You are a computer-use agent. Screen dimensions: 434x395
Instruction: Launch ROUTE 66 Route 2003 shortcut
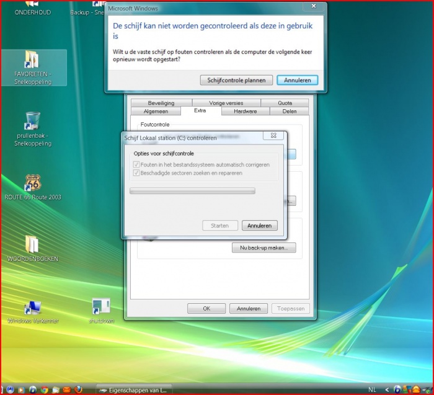pyautogui.click(x=33, y=187)
